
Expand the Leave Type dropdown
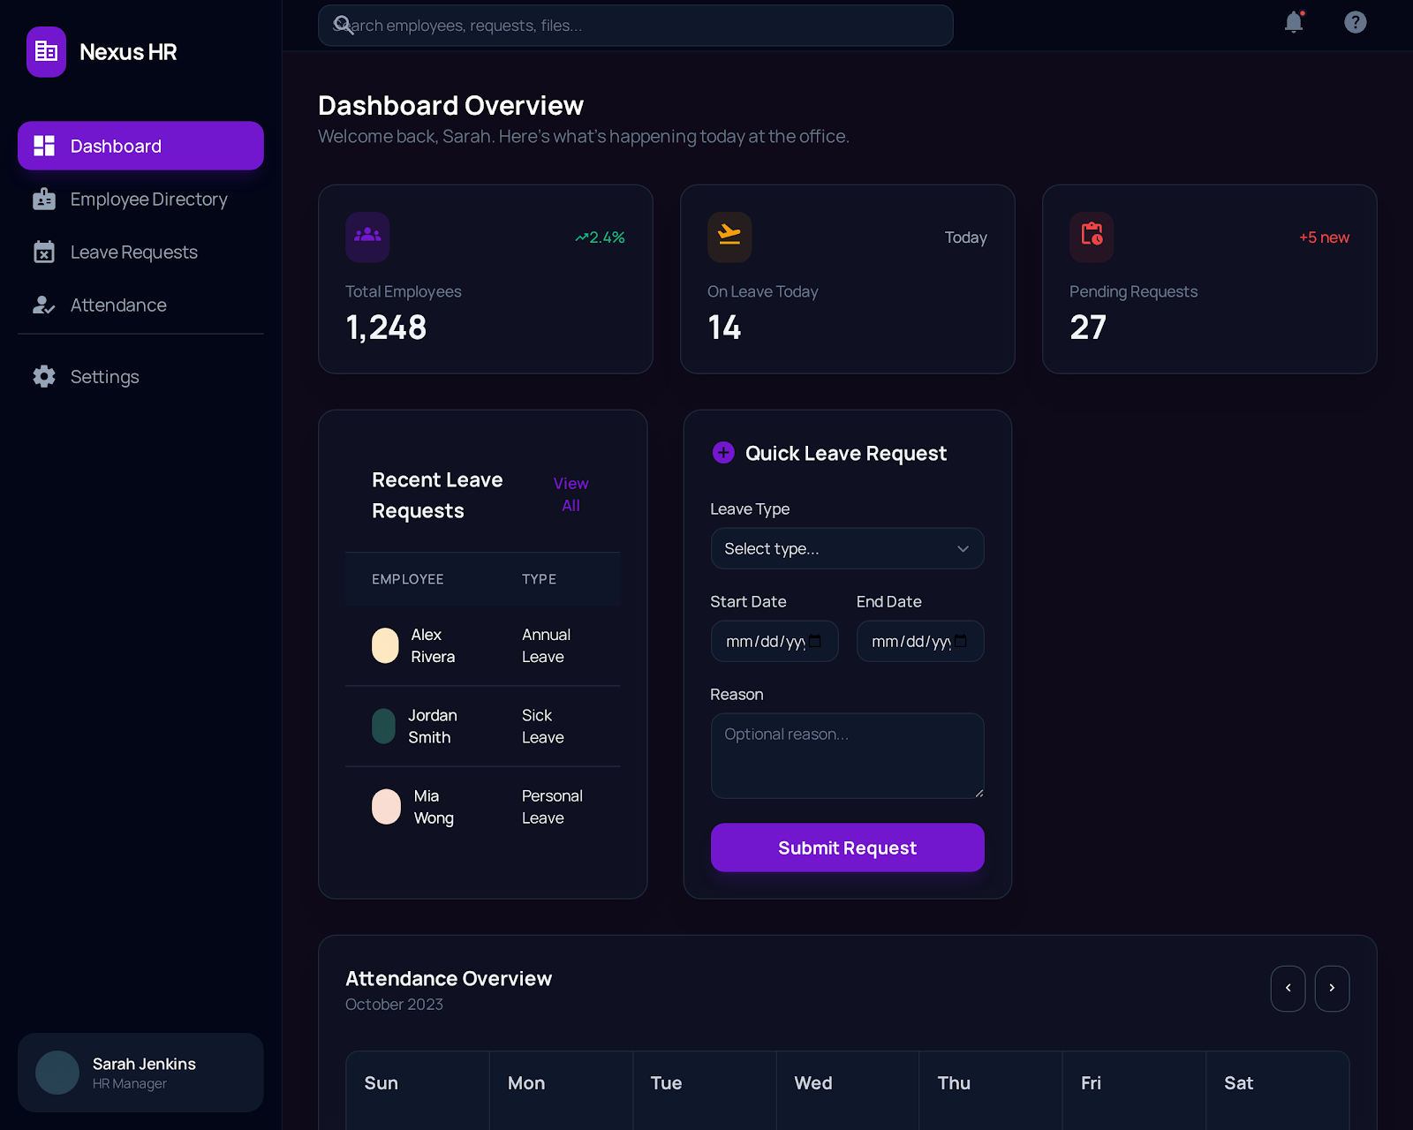(x=847, y=549)
